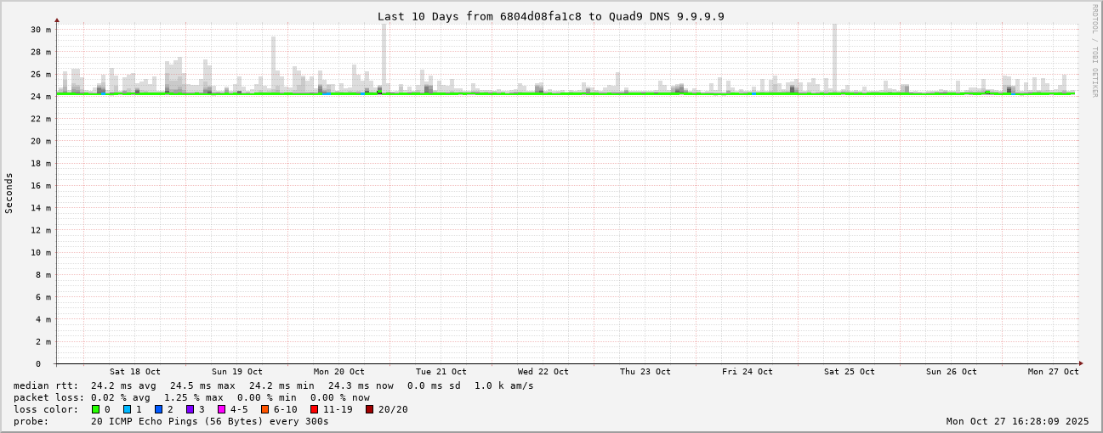This screenshot has height=433, width=1103.
Task: Click the Seconds y-axis title
Action: click(x=9, y=193)
